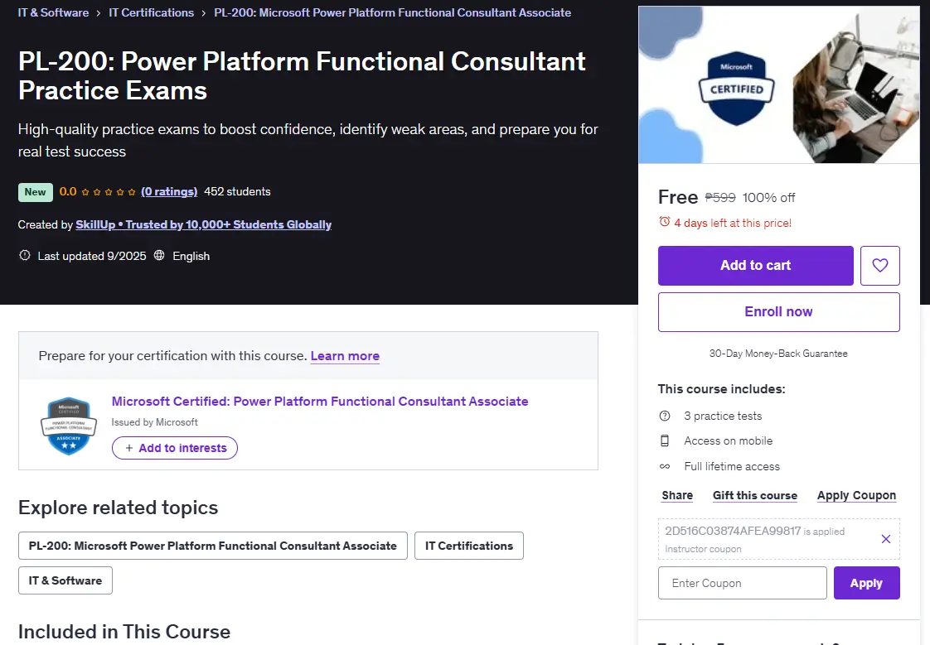
Task: Click Add to cart button
Action: pos(756,265)
